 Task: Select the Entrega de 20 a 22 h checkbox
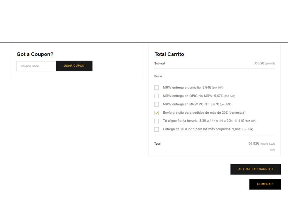pyautogui.click(x=157, y=130)
